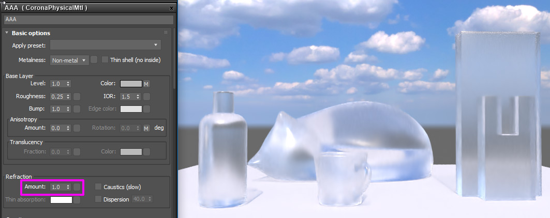The width and height of the screenshot is (550, 218).
Task: Click the map slot next to Bump
Action: [77, 109]
